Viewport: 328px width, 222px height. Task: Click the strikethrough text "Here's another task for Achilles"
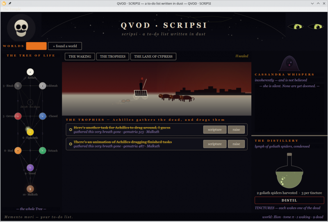point(122,127)
